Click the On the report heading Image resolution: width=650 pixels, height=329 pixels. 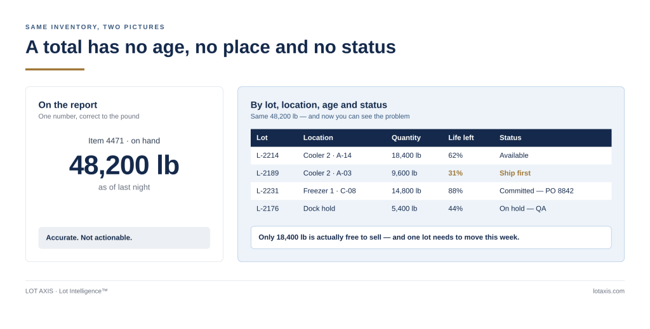pyautogui.click(x=68, y=105)
